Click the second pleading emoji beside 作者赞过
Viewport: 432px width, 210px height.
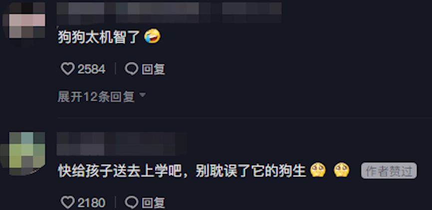click(342, 170)
